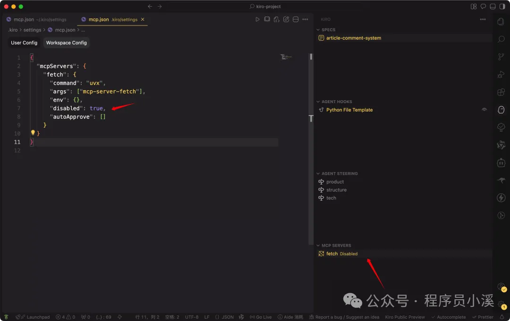The height and width of the screenshot is (321, 510).
Task: Open the Source Control view icon
Action: click(x=501, y=57)
